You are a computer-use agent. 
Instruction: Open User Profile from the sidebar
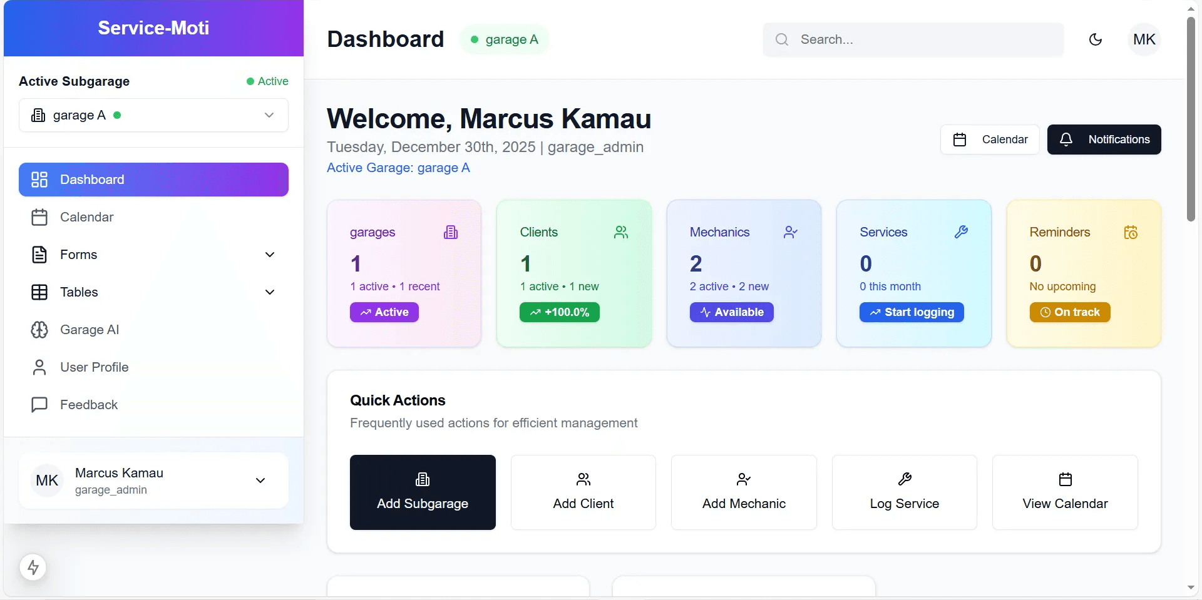94,367
